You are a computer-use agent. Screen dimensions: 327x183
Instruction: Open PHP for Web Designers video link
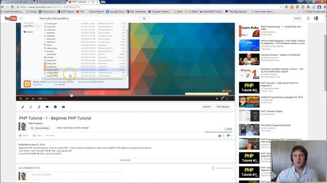pyautogui.click(x=283, y=42)
